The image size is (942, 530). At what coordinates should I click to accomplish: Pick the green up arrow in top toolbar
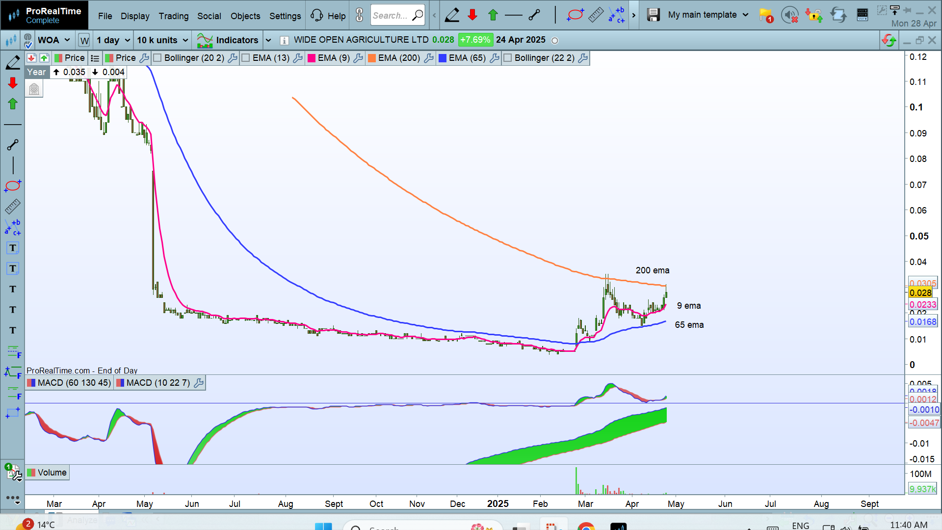click(493, 15)
